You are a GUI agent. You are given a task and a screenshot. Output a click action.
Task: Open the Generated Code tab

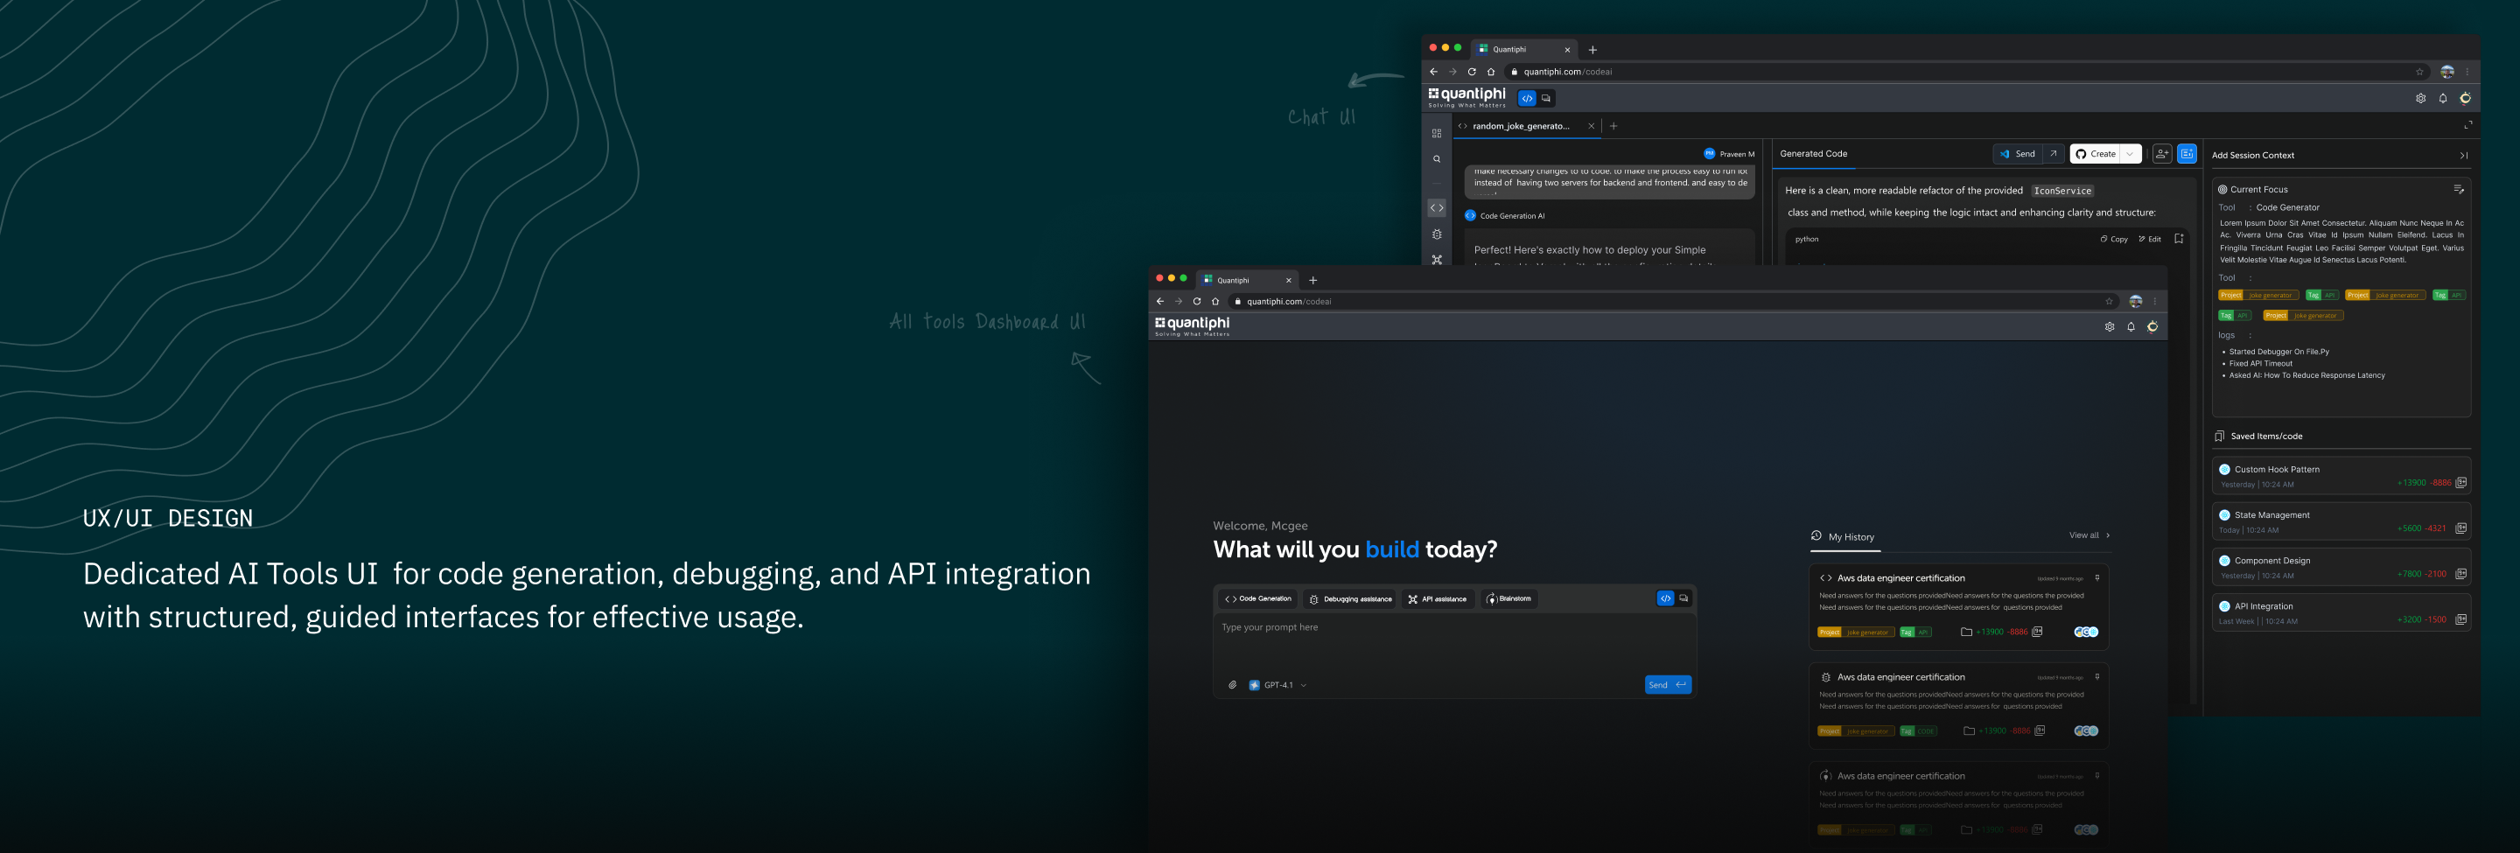point(1814,154)
